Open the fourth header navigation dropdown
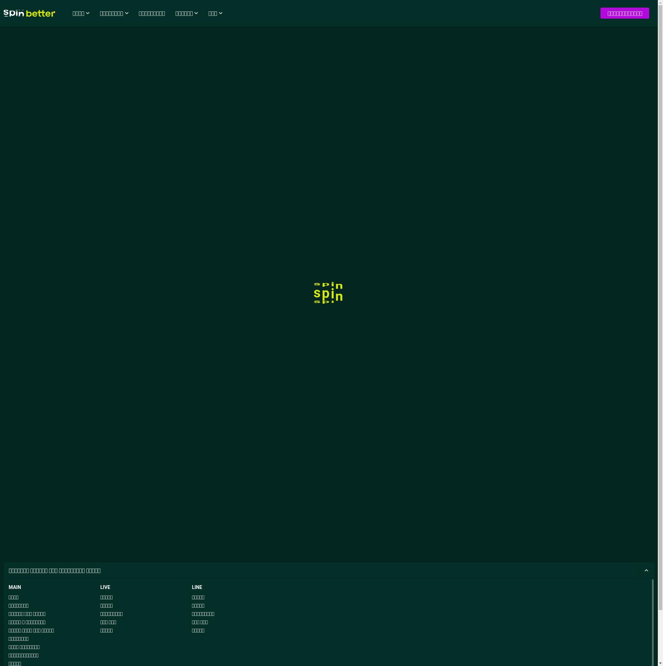 click(186, 13)
